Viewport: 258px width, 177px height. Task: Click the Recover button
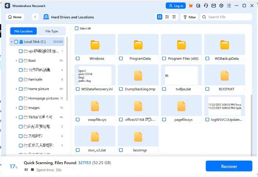tap(229, 166)
